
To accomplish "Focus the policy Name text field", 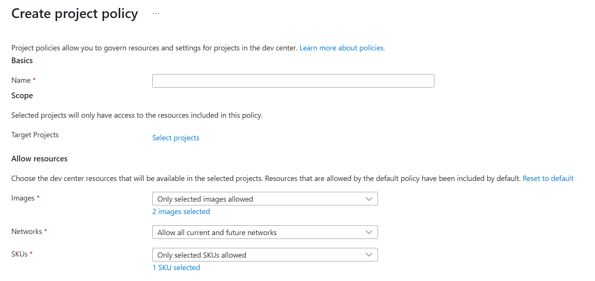I will pyautogui.click(x=293, y=81).
